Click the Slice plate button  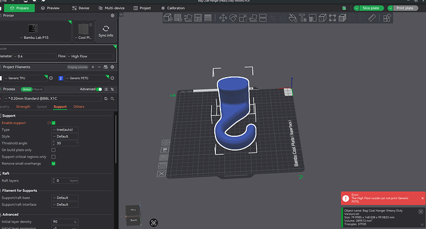(x=370, y=8)
